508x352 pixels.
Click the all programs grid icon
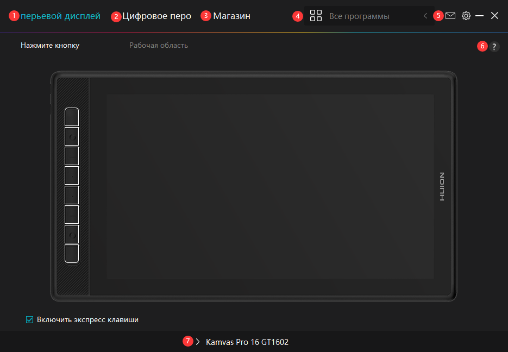pyautogui.click(x=316, y=16)
